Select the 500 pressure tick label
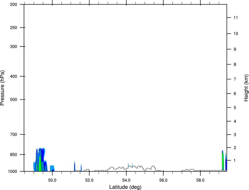The width and height of the screenshot is (249, 190). (x=13, y=99)
